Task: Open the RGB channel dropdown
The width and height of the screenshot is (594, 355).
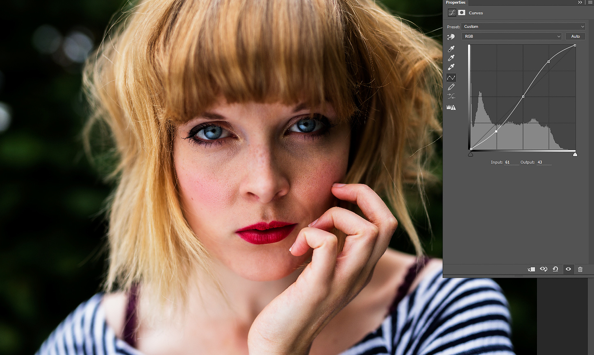Action: pos(512,36)
